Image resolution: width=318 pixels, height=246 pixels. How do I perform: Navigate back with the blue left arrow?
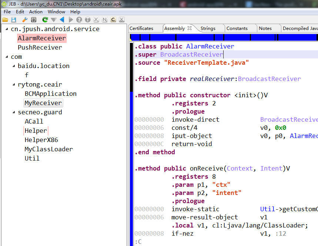pyautogui.click(x=62, y=20)
